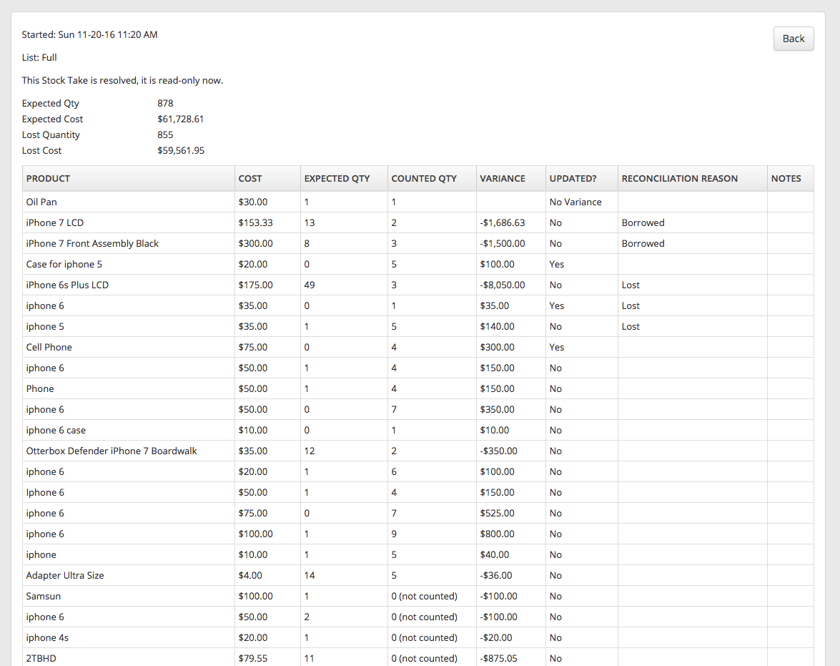This screenshot has width=840, height=666.
Task: Click the iPhone 7 LCD product name
Action: pos(55,222)
